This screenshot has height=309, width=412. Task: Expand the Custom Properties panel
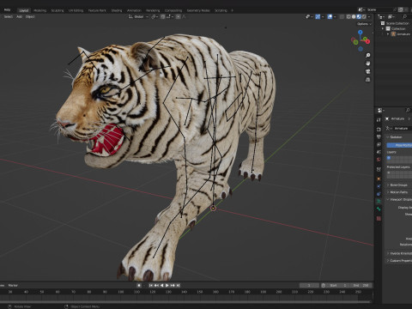[398, 261]
